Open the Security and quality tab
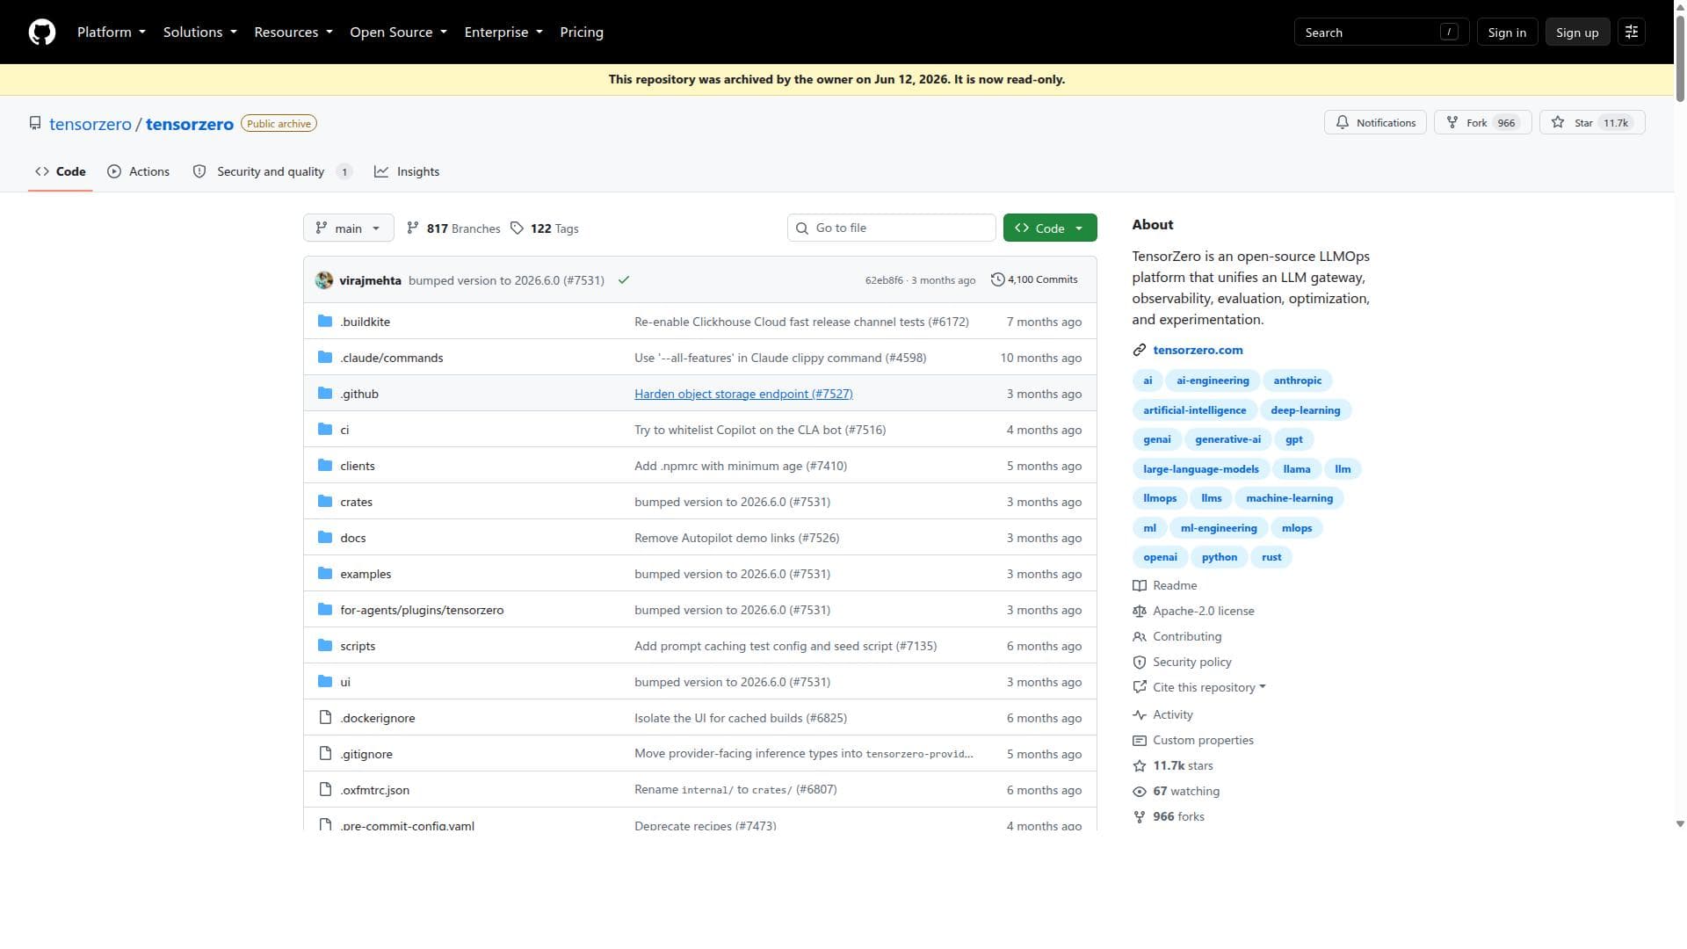This screenshot has width=1687, height=949. (272, 172)
